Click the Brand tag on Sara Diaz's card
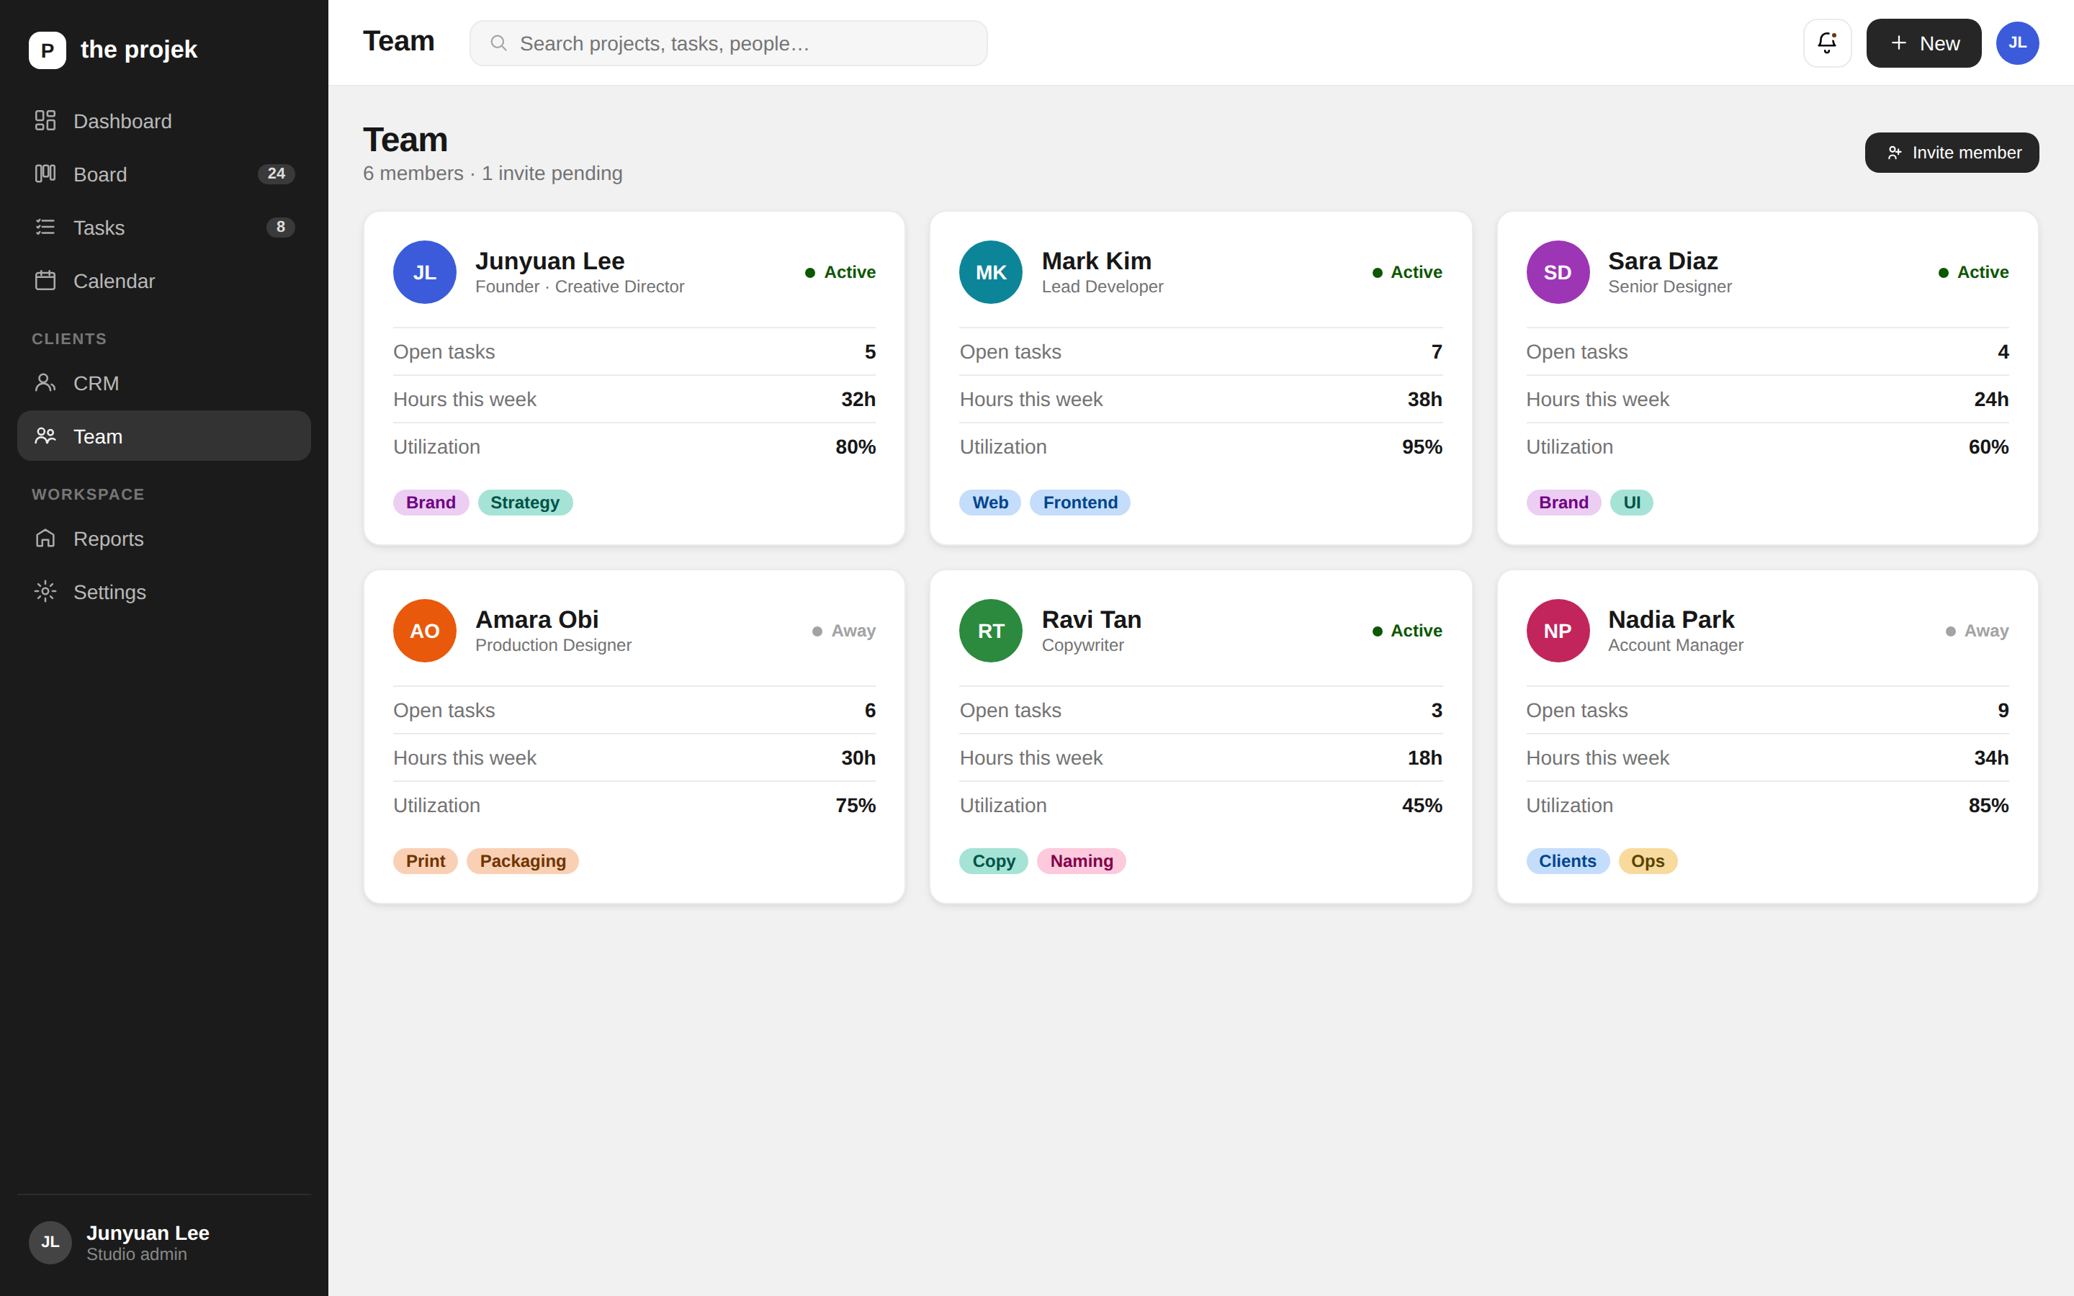This screenshot has width=2074, height=1296. coord(1563,503)
